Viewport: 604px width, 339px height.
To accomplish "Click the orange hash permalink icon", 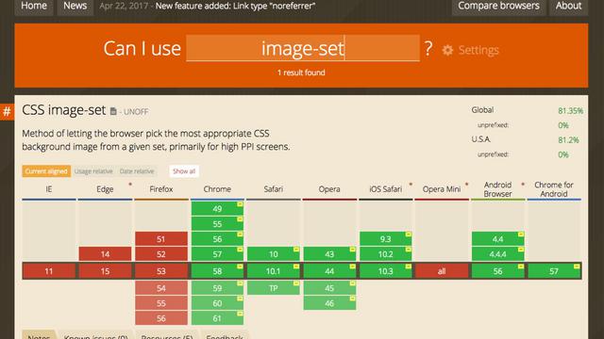I will click(x=7, y=112).
